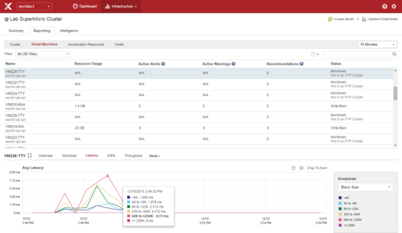Switch to the Reporting tab
The width and height of the screenshot is (402, 233).
41,30
